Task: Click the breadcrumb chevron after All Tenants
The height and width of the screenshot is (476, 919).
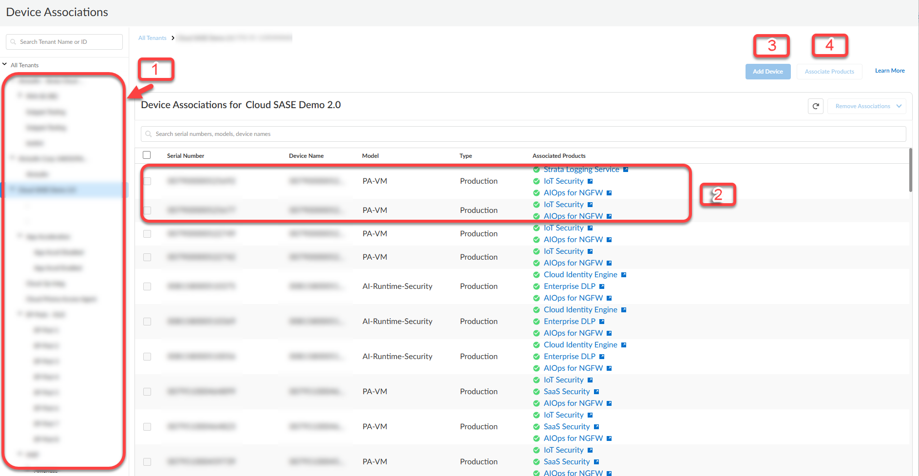Action: tap(172, 38)
